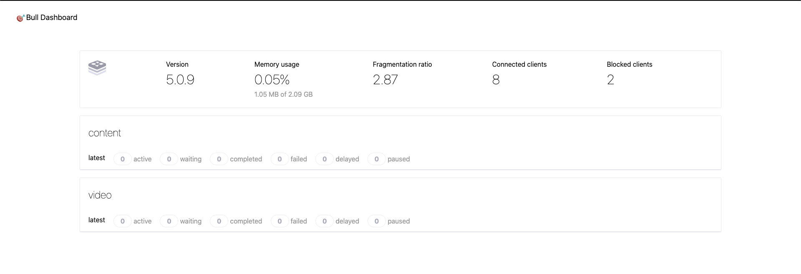
Task: Show waiting jobs in video queue
Action: pos(181,221)
